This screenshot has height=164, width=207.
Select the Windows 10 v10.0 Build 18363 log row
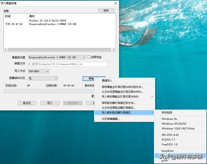point(48,21)
